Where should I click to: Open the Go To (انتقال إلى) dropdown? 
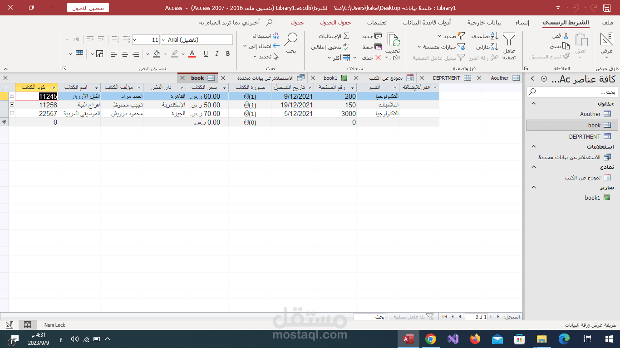click(261, 46)
